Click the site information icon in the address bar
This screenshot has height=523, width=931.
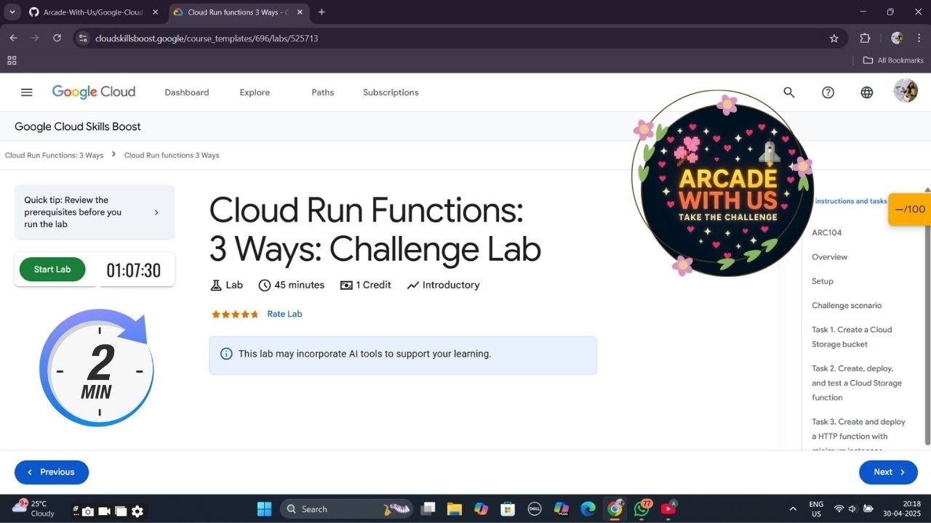(x=83, y=38)
